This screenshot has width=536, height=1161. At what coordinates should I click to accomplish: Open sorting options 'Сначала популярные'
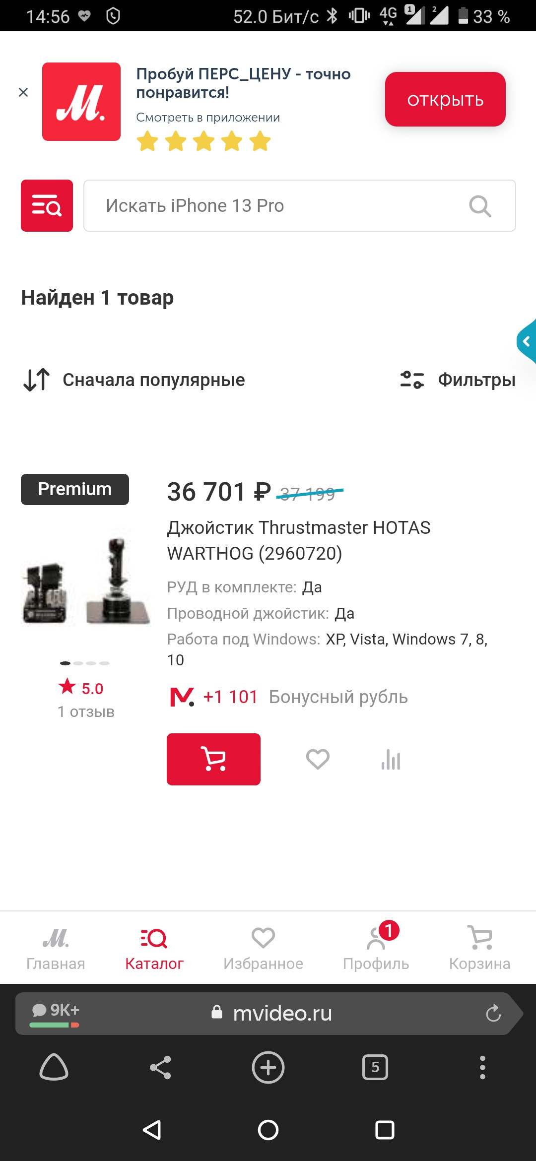tap(134, 380)
